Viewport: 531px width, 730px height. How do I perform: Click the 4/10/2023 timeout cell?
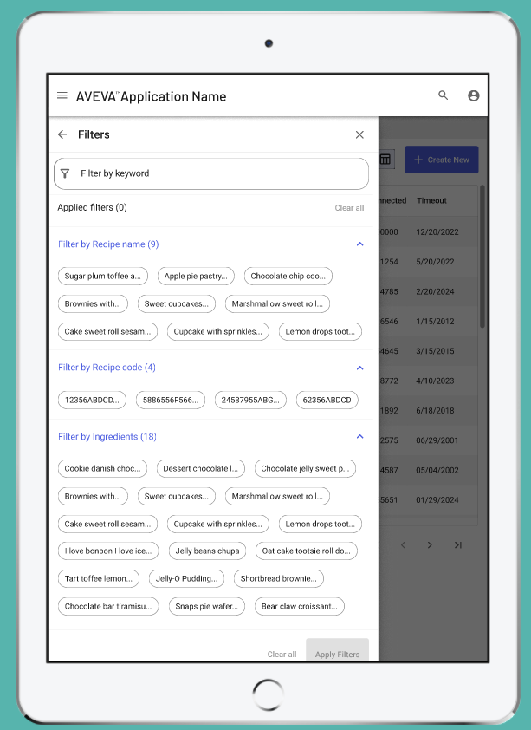pos(435,381)
